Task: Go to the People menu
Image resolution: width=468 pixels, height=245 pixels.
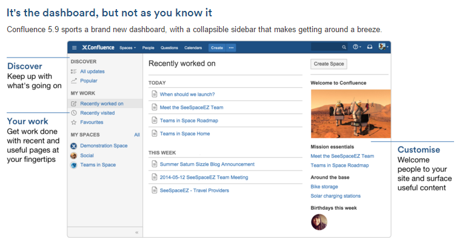Action: click(x=148, y=48)
